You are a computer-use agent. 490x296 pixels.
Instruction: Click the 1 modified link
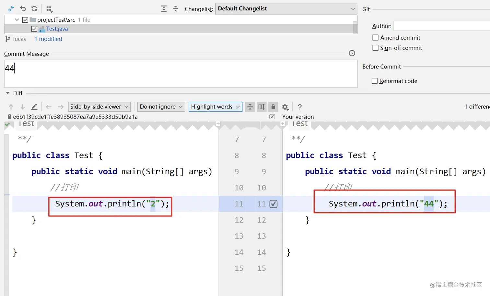48,39
